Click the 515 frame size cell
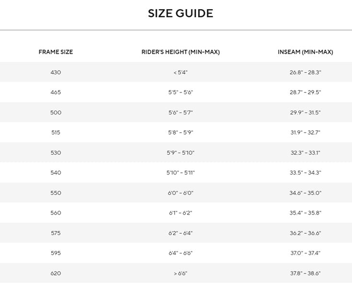 pos(56,133)
